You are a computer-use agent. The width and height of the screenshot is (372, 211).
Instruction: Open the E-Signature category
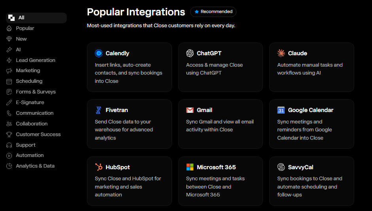pyautogui.click(x=30, y=103)
